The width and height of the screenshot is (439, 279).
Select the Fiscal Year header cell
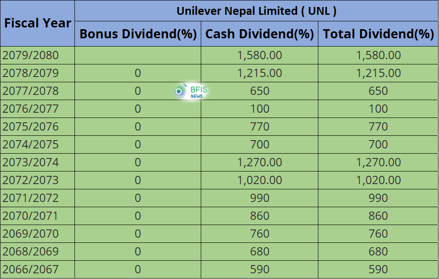coord(37,23)
